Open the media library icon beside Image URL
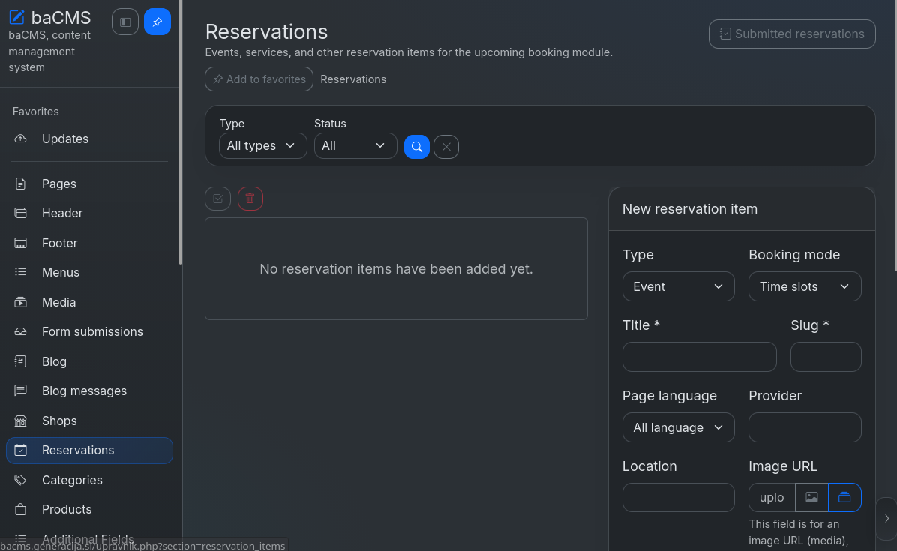The width and height of the screenshot is (897, 551). (811, 497)
